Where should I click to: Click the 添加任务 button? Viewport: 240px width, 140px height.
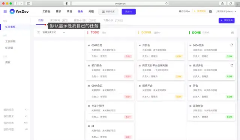tap(226, 20)
